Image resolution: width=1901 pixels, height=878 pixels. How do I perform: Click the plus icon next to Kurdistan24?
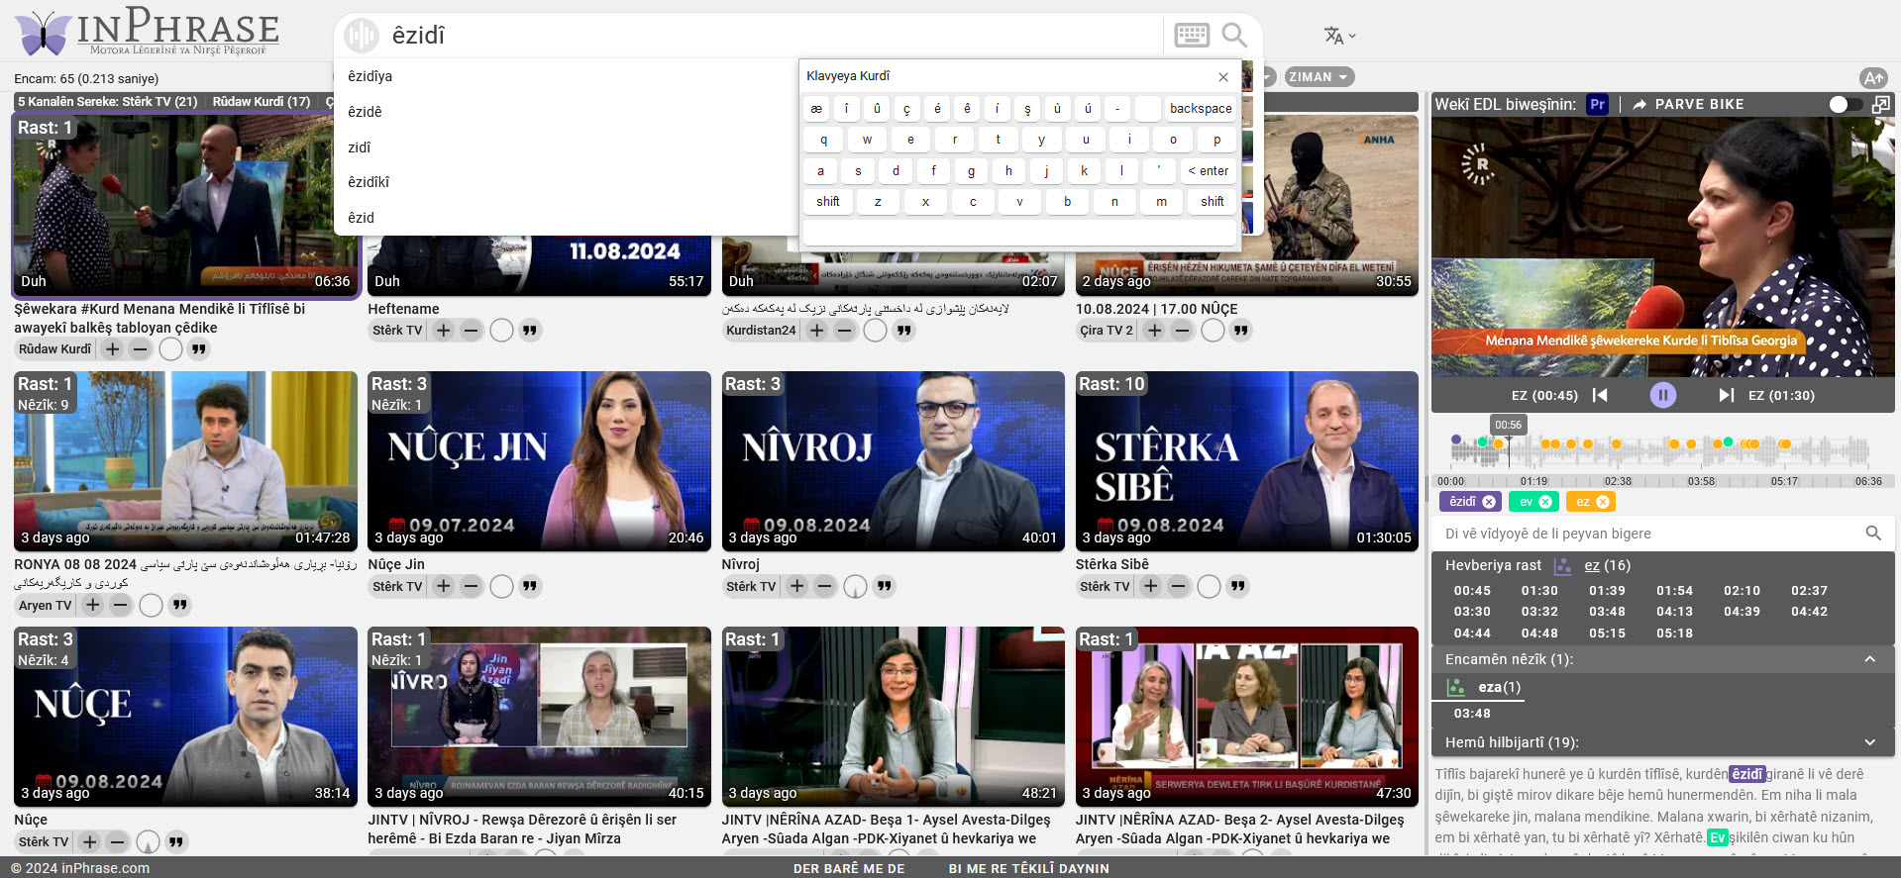click(x=816, y=331)
